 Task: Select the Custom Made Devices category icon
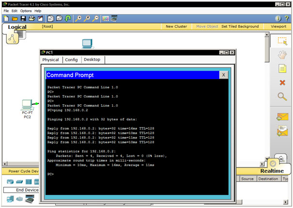[x=30, y=199]
